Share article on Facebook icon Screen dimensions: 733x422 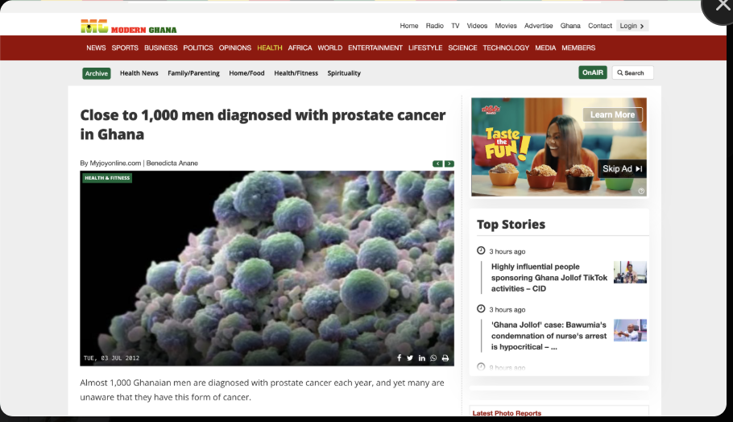point(400,358)
